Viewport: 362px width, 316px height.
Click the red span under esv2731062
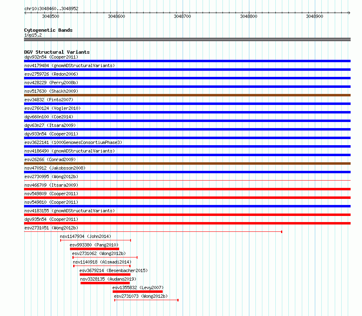pos(105,257)
